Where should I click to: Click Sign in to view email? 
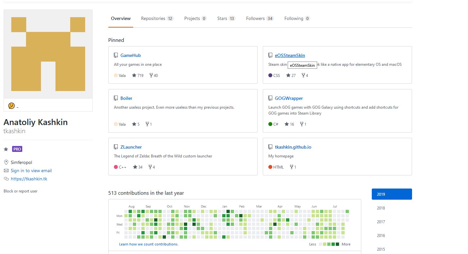pyautogui.click(x=31, y=171)
